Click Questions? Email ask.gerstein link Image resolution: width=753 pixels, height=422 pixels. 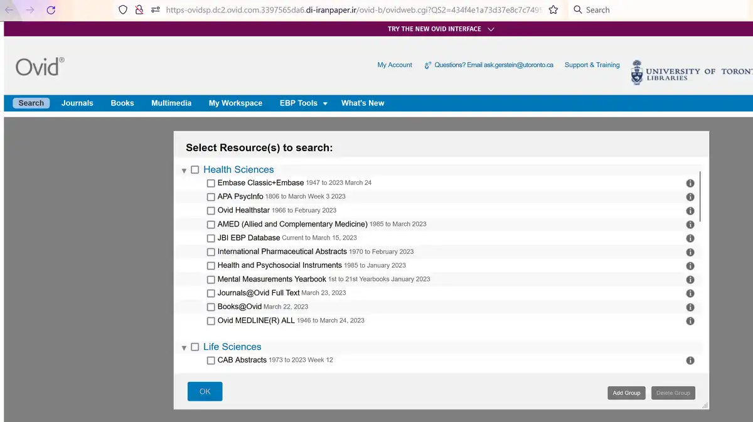click(489, 65)
